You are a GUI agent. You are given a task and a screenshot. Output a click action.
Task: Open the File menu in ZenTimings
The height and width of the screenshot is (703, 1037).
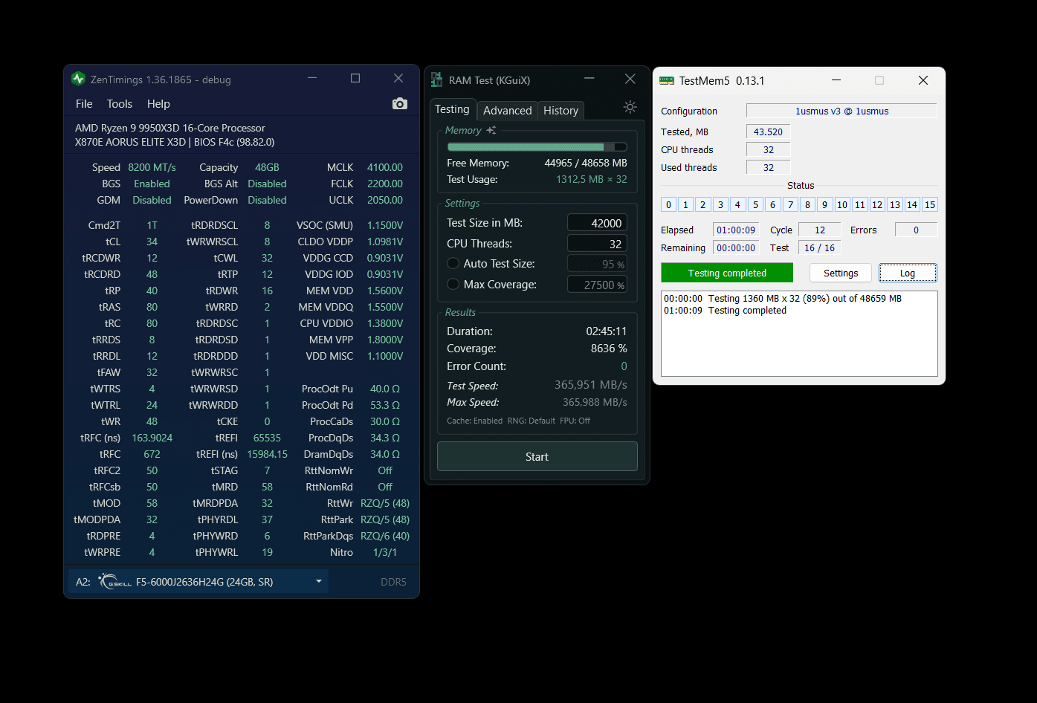[x=84, y=104]
